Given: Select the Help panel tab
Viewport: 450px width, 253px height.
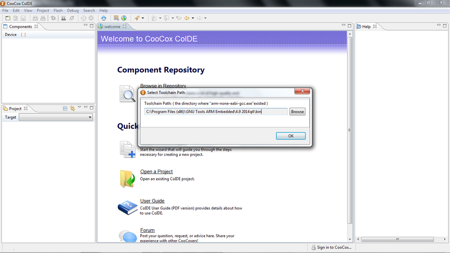Looking at the screenshot, I should point(366,26).
